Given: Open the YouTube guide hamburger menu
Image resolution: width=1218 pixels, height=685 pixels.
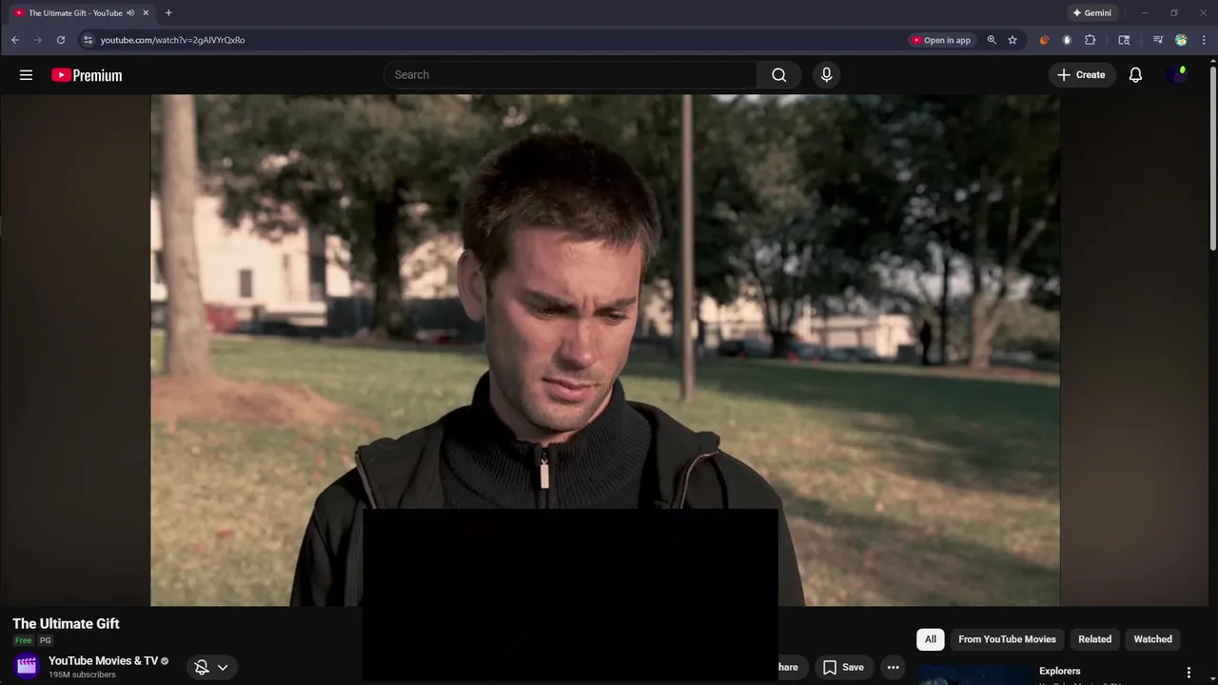Looking at the screenshot, I should pos(26,75).
